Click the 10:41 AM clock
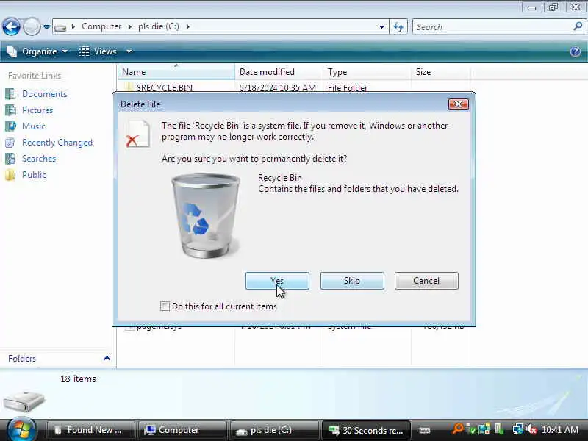 (560, 430)
